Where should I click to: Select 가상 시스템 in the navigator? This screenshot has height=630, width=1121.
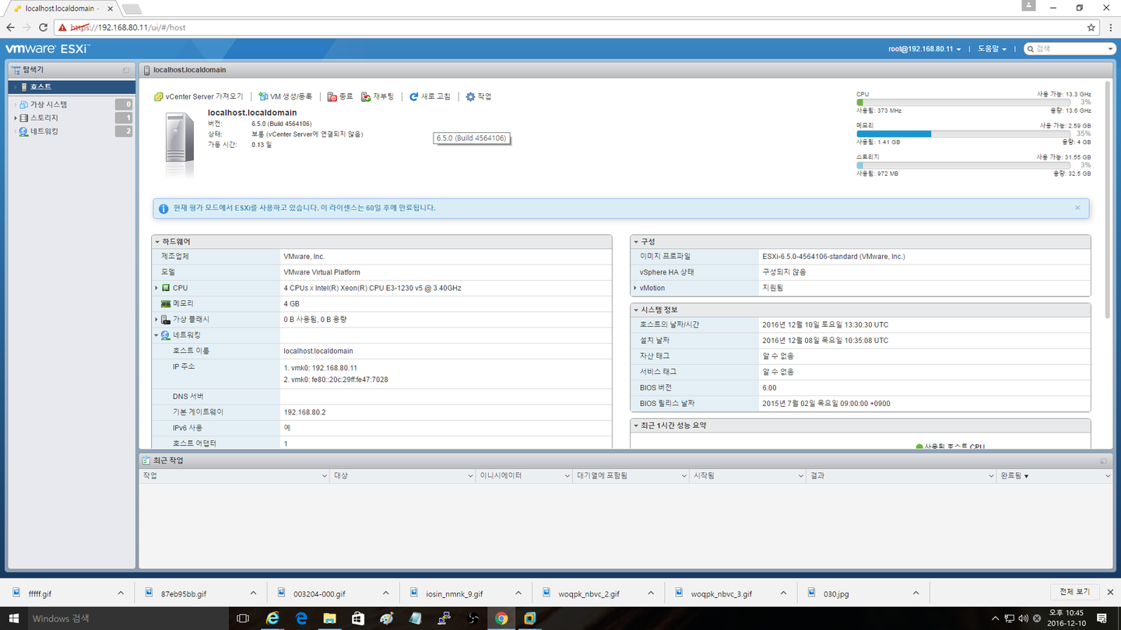pyautogui.click(x=48, y=104)
